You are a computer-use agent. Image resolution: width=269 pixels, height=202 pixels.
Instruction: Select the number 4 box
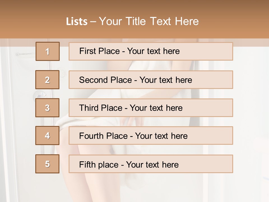(x=47, y=136)
